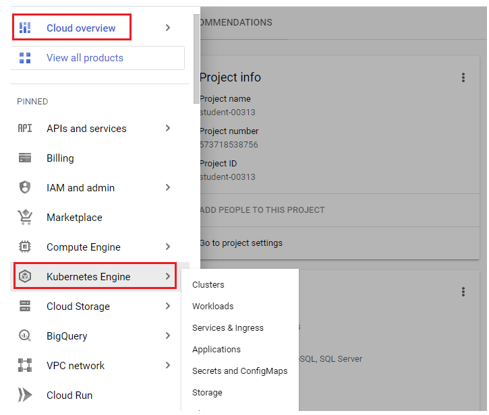Image resolution: width=489 pixels, height=415 pixels.
Task: Click the Project ID label
Action: coord(218,164)
